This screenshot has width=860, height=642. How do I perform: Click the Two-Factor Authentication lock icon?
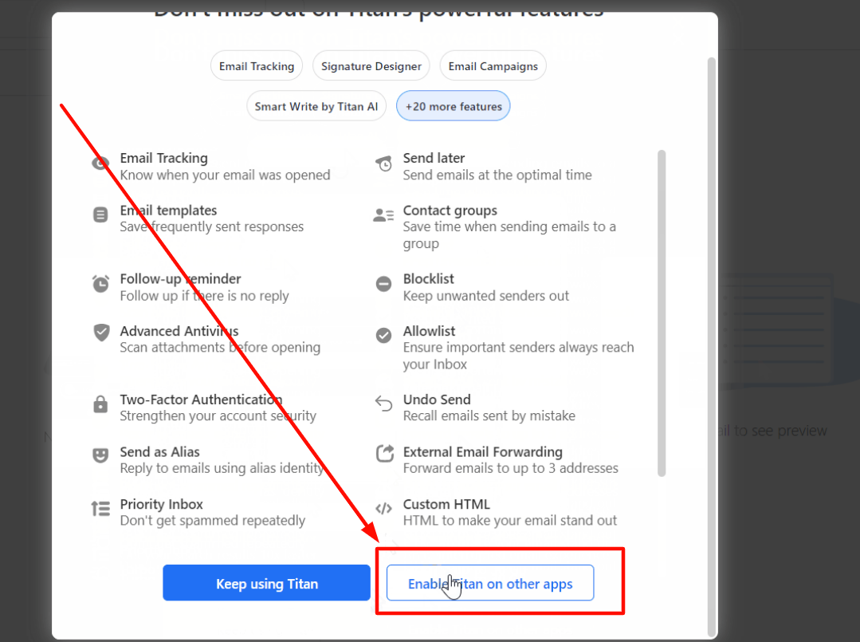[x=100, y=404]
